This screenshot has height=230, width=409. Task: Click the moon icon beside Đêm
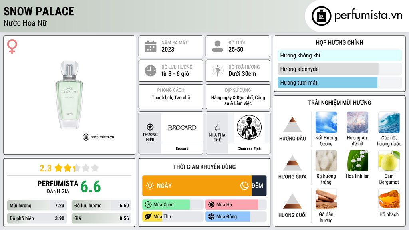click(x=244, y=186)
